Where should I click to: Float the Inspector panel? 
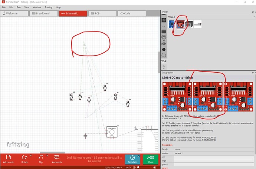[x=253, y=73]
